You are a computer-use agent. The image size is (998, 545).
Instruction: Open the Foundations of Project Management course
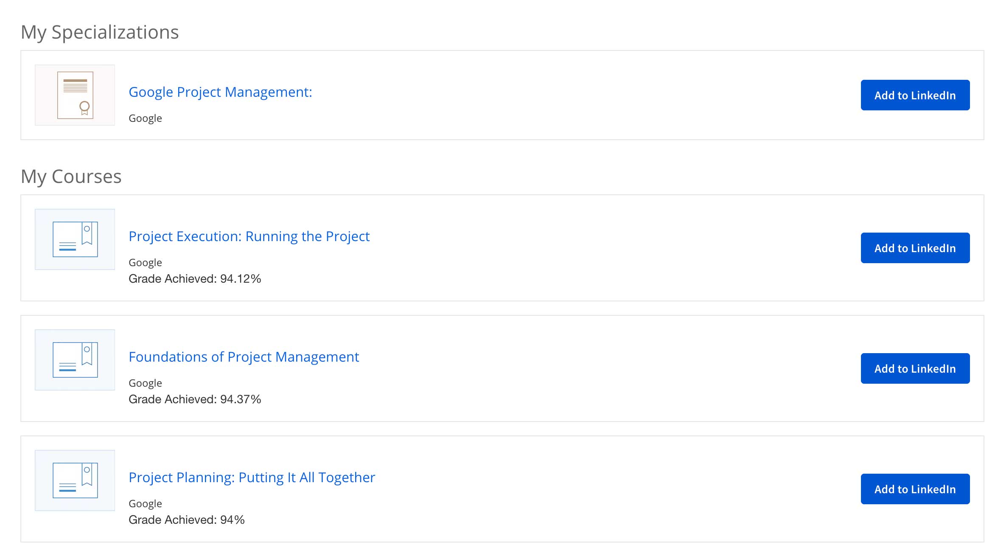[x=244, y=357]
